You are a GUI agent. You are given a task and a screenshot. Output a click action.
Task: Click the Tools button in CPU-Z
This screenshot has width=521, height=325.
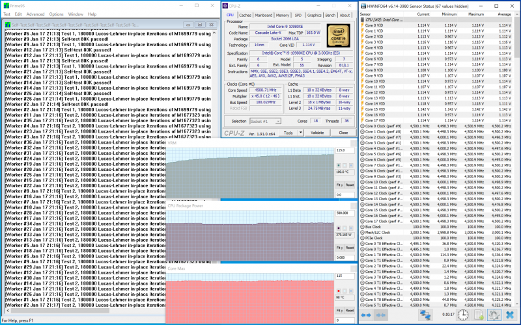pos(288,133)
